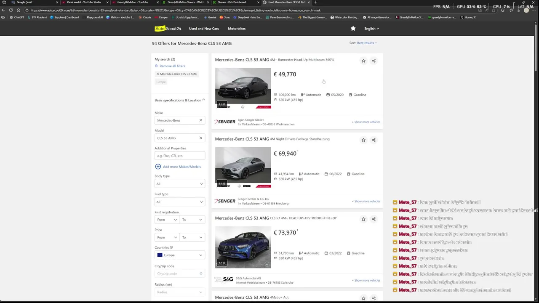Share the €69,940 CLS 53 listing

374,140
